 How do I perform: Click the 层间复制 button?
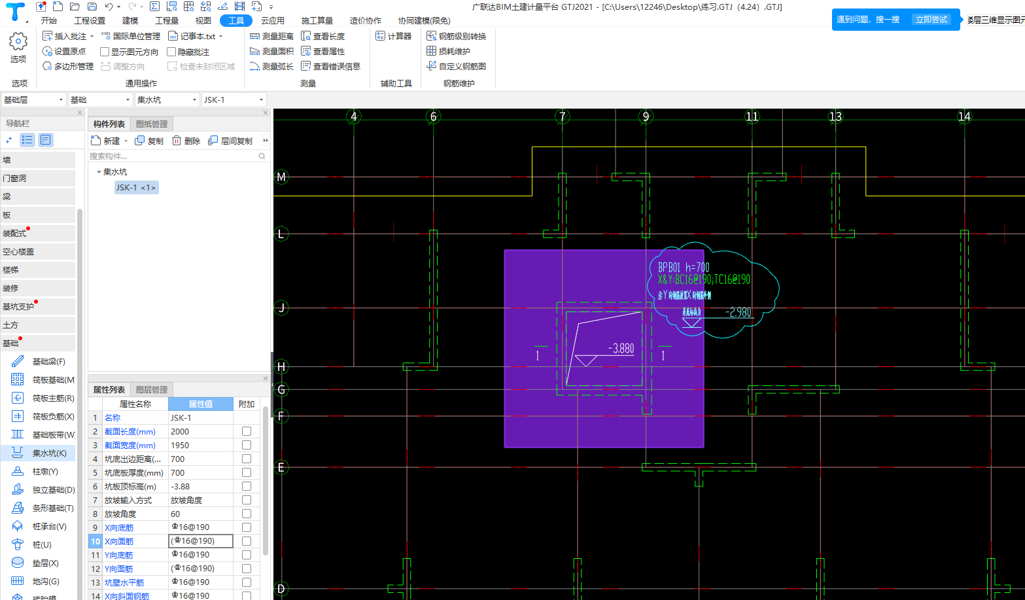point(230,141)
